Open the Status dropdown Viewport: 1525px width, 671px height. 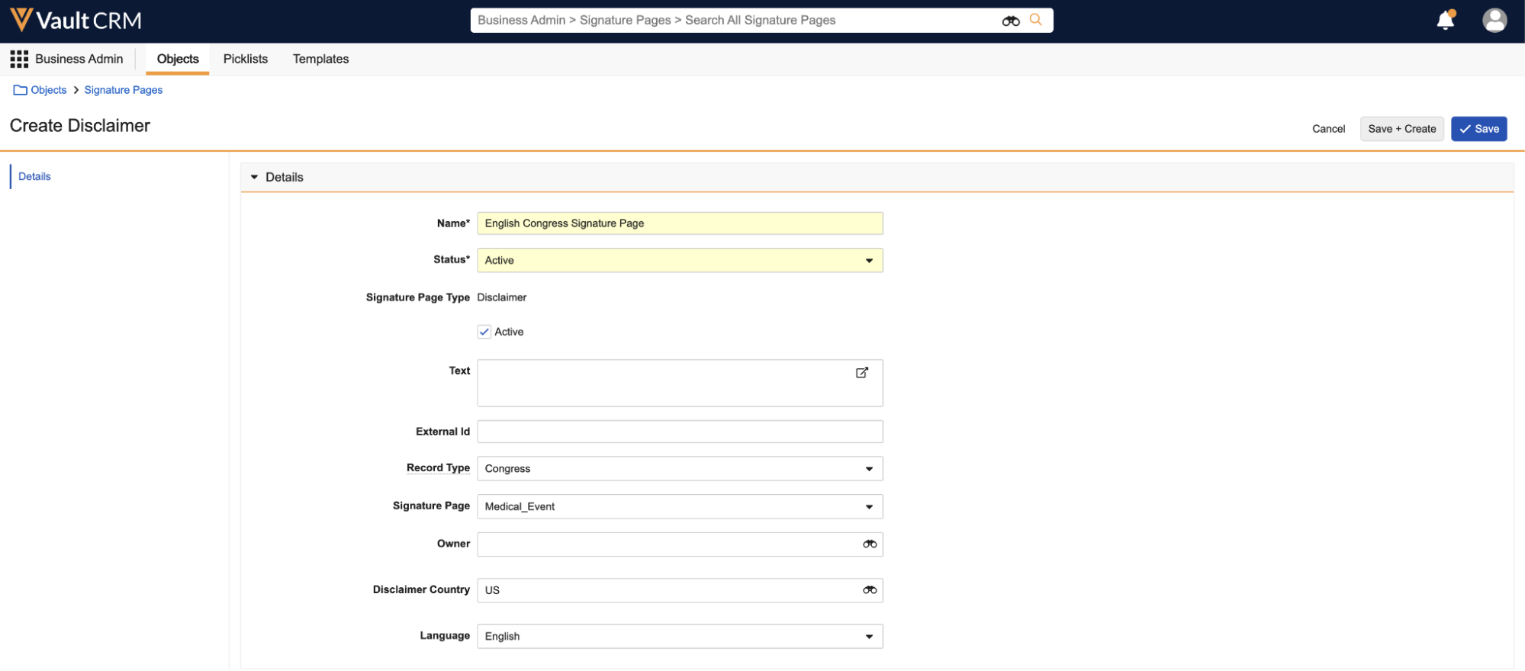679,261
